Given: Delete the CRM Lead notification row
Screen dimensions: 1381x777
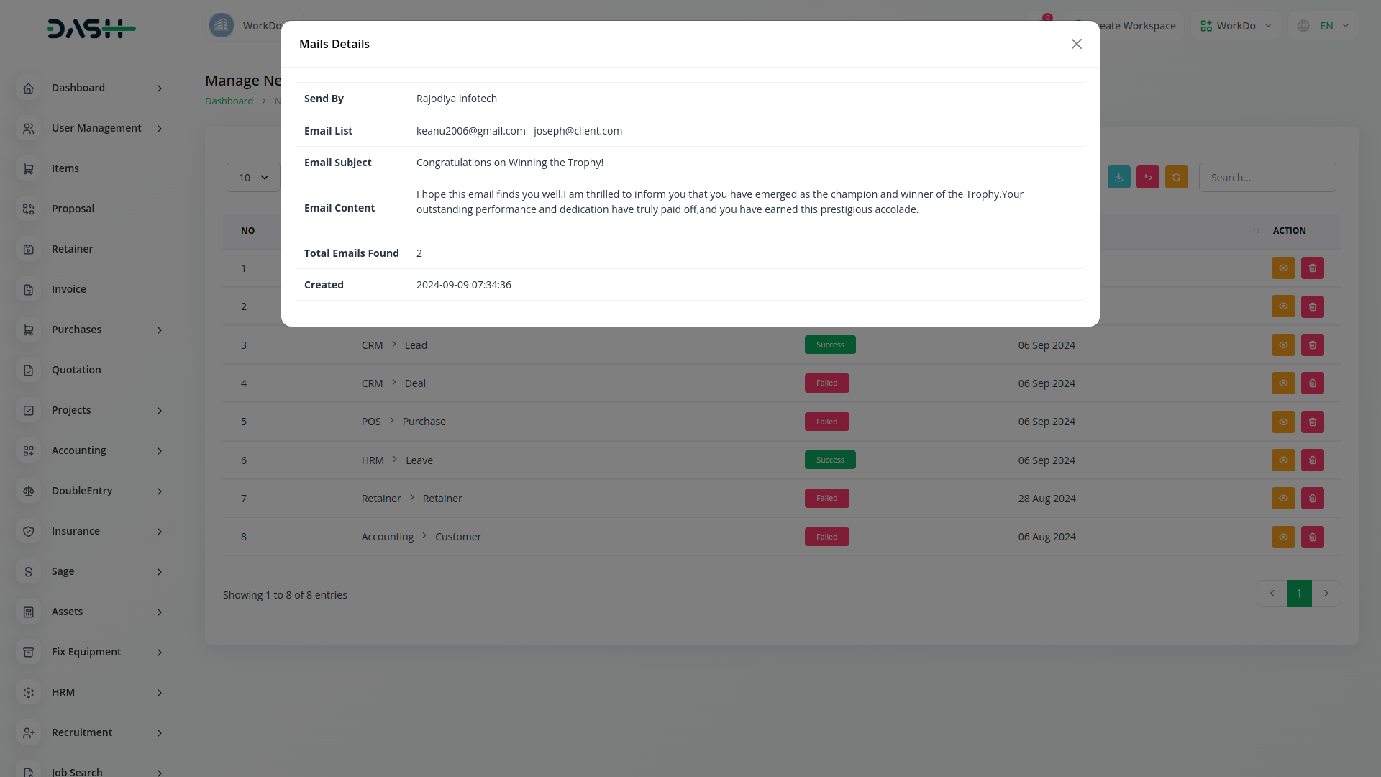Looking at the screenshot, I should [x=1312, y=345].
